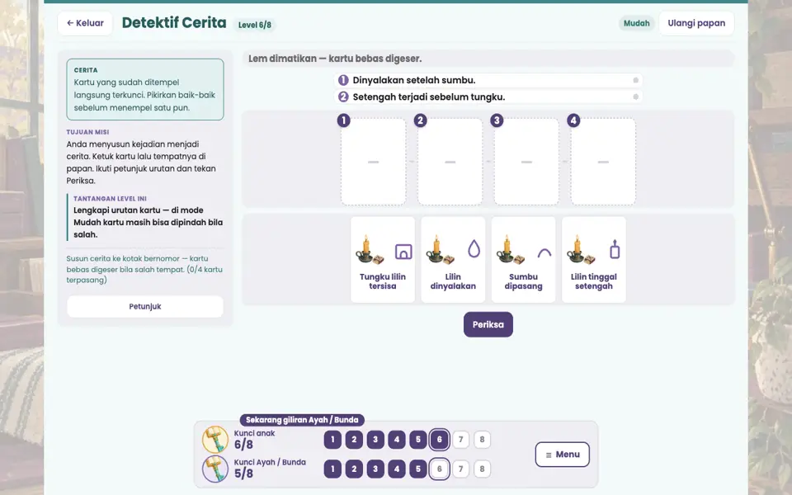
Task: Select level 4 in Kunci anak row
Action: point(397,440)
